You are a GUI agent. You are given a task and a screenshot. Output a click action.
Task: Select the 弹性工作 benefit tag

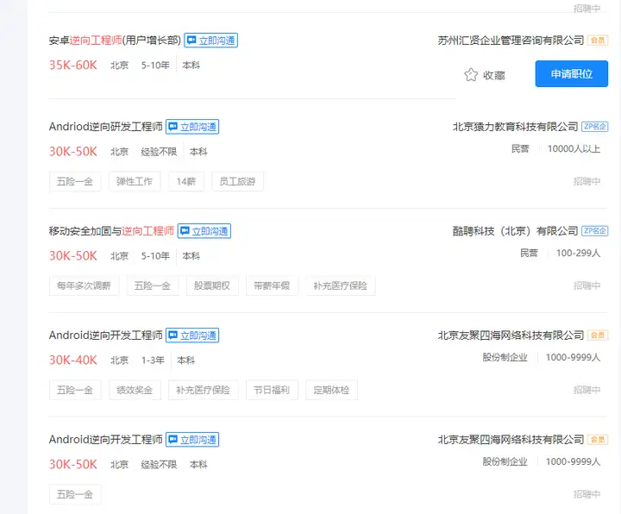pos(134,181)
